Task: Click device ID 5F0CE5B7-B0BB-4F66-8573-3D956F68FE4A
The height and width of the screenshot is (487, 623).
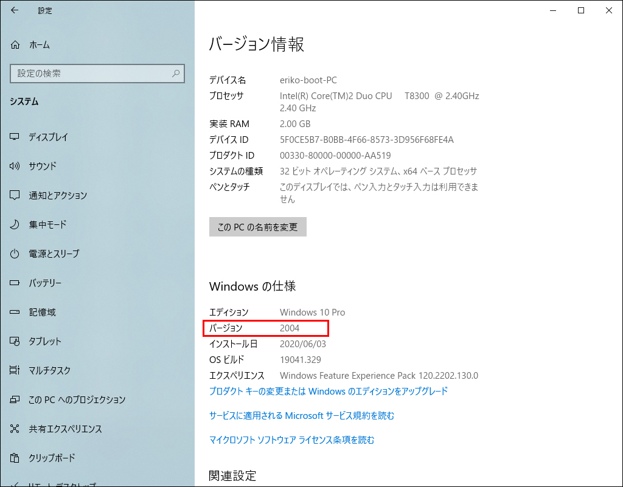Action: 367,140
